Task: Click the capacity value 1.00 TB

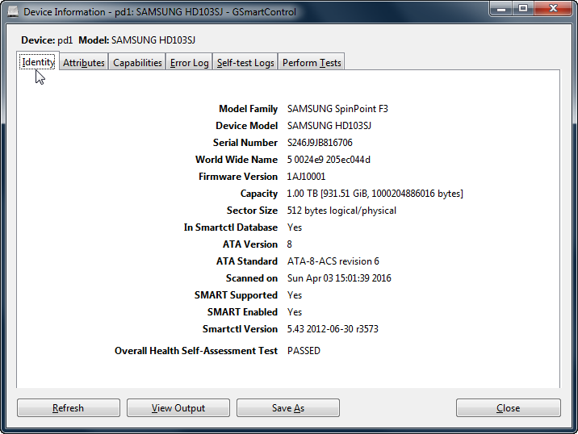Action: pyautogui.click(x=375, y=194)
